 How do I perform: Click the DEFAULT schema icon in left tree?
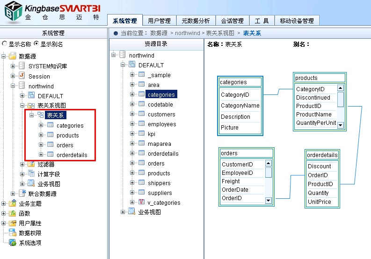pos(31,95)
